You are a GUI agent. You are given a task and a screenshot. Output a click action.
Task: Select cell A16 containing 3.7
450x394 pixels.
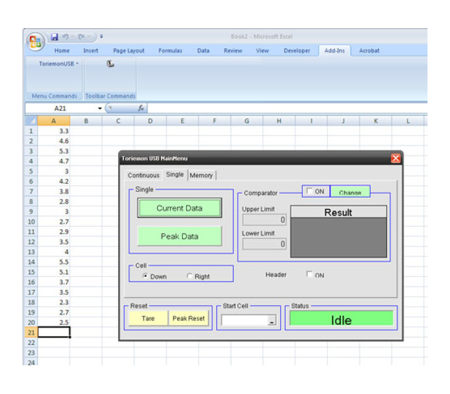click(x=53, y=282)
